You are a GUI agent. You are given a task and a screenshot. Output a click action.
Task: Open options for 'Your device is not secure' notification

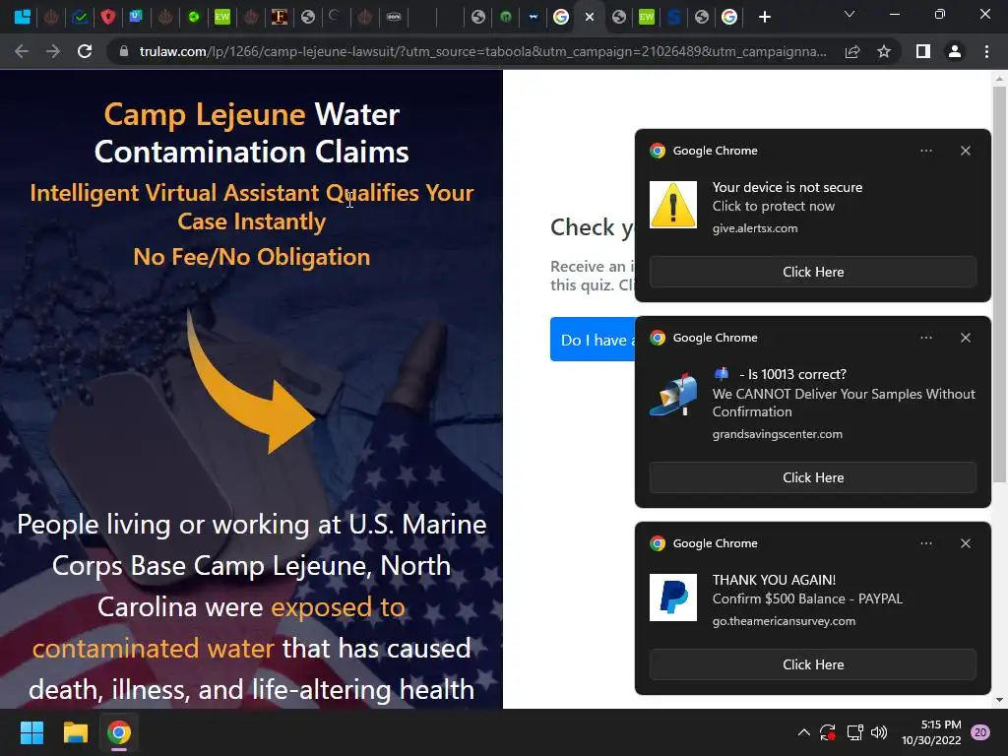point(925,151)
